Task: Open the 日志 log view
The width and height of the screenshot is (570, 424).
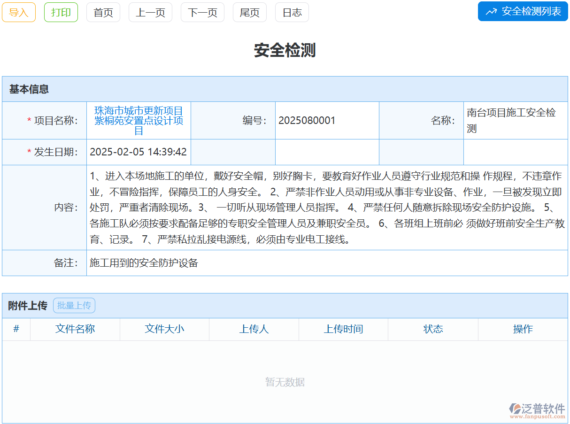Action: 292,12
